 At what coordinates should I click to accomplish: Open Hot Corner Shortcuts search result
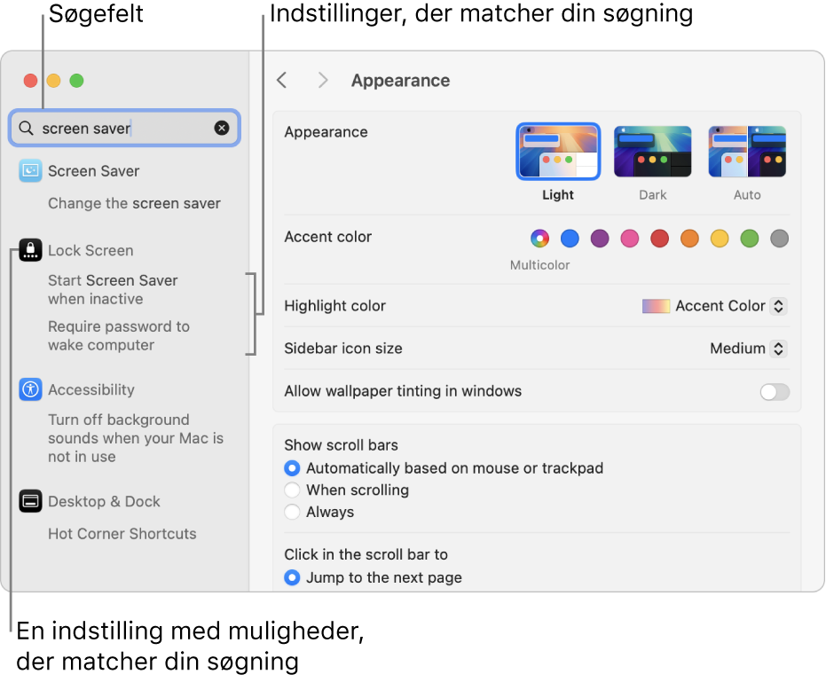[x=122, y=534]
